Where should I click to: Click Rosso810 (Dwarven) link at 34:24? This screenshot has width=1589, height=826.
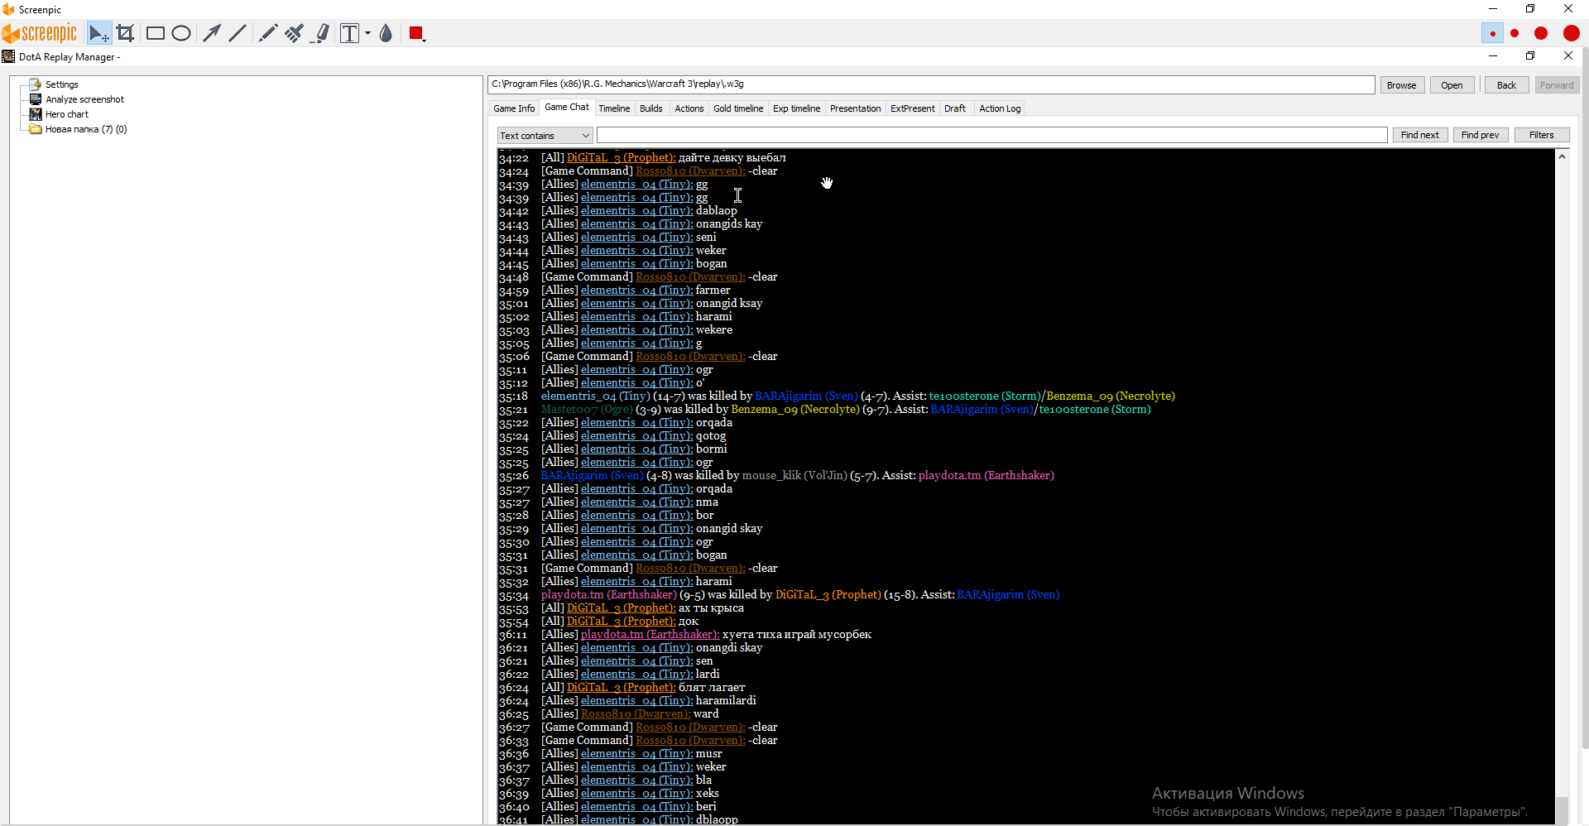click(690, 170)
